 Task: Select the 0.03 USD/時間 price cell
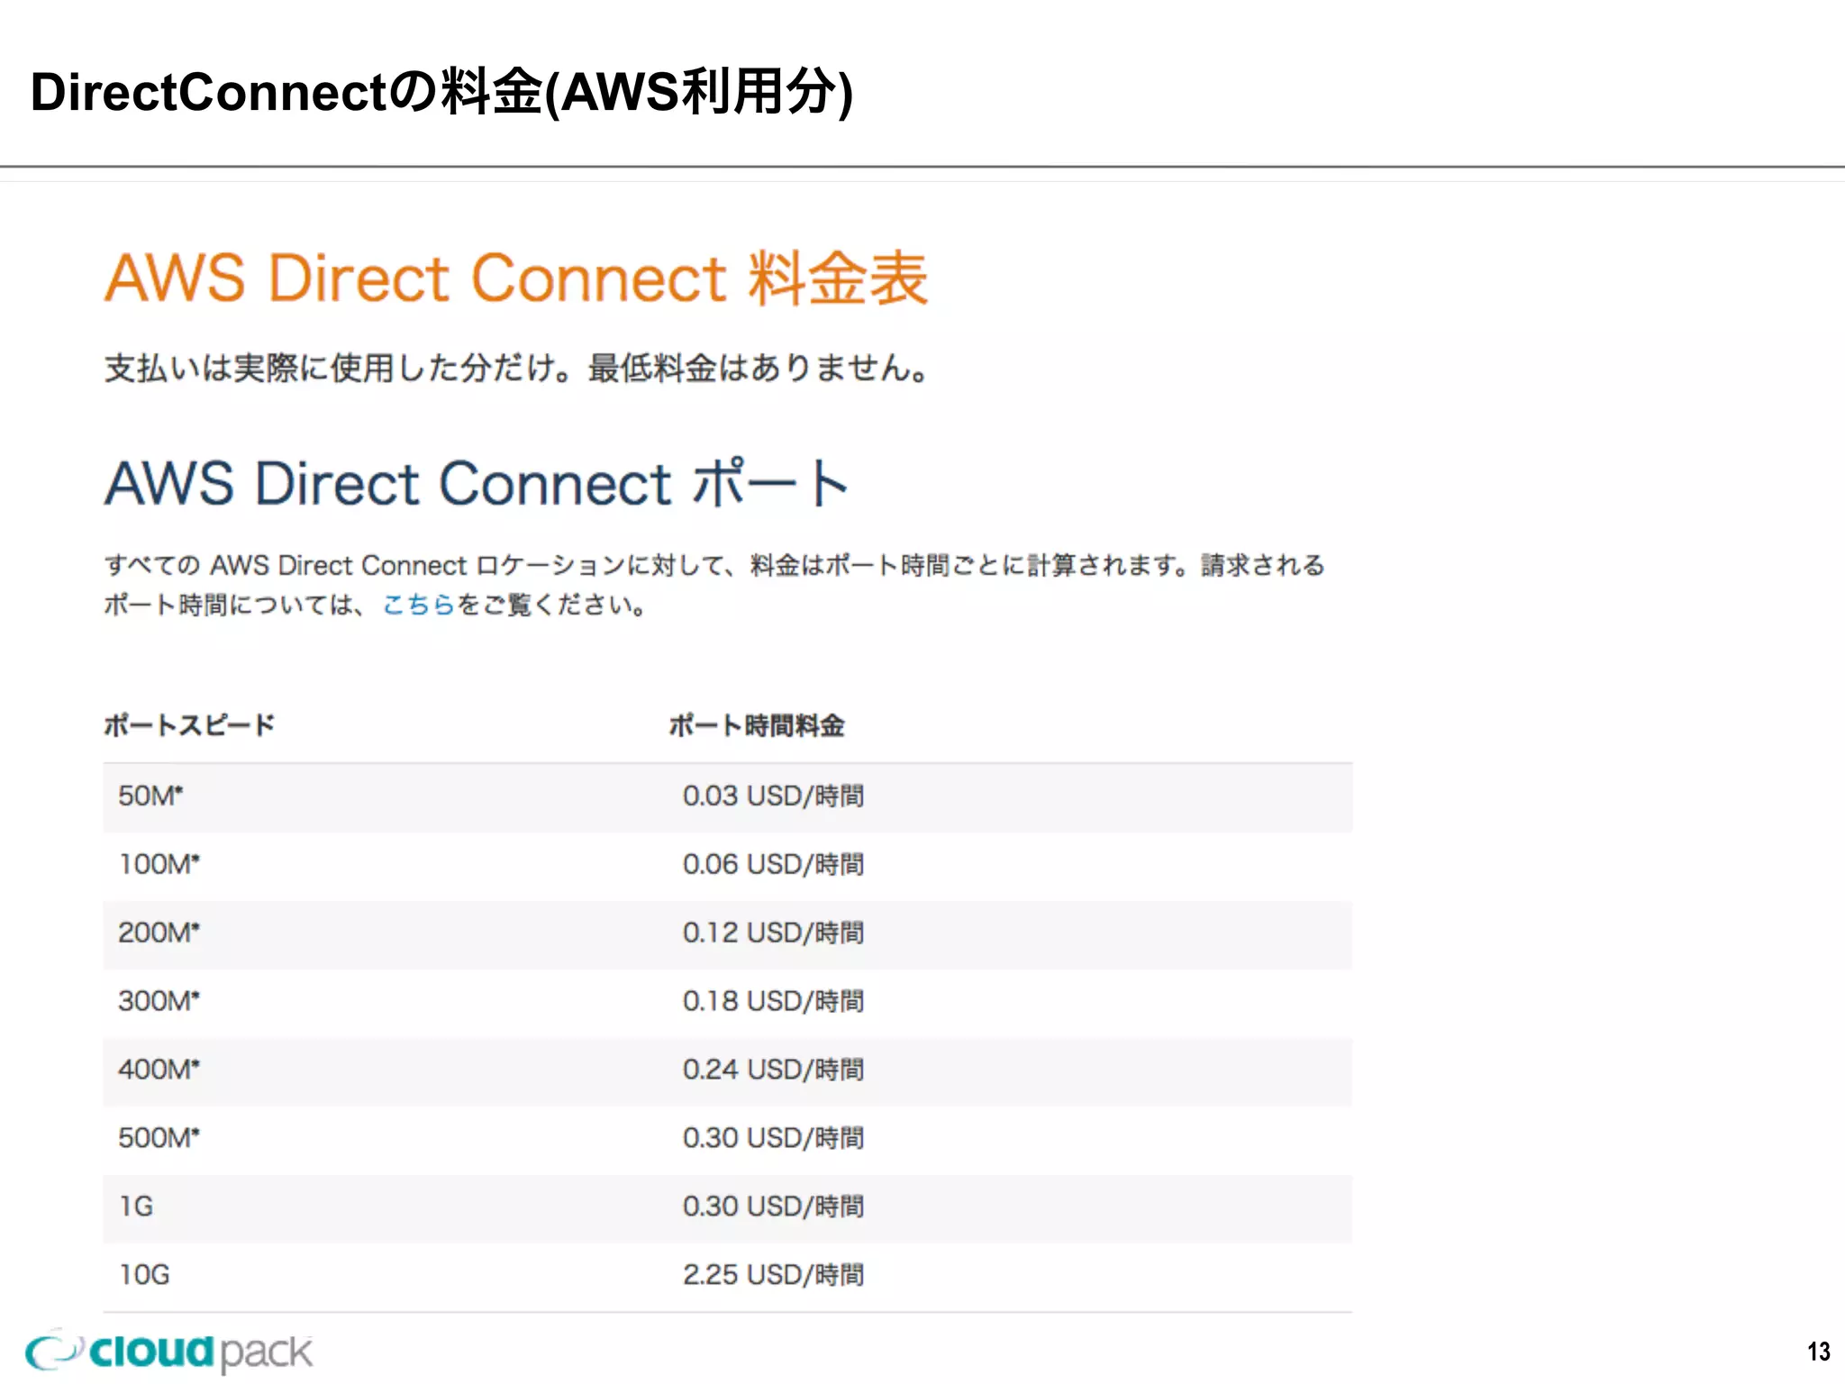773,796
